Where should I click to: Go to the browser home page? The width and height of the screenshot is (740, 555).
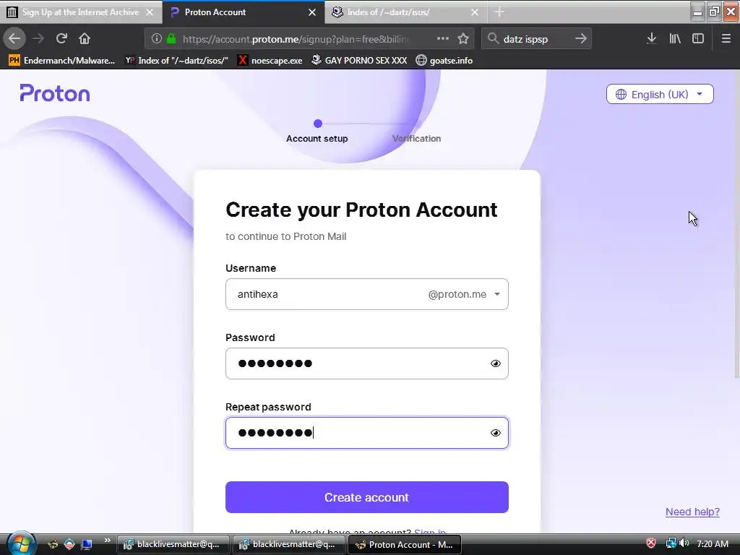(x=85, y=39)
